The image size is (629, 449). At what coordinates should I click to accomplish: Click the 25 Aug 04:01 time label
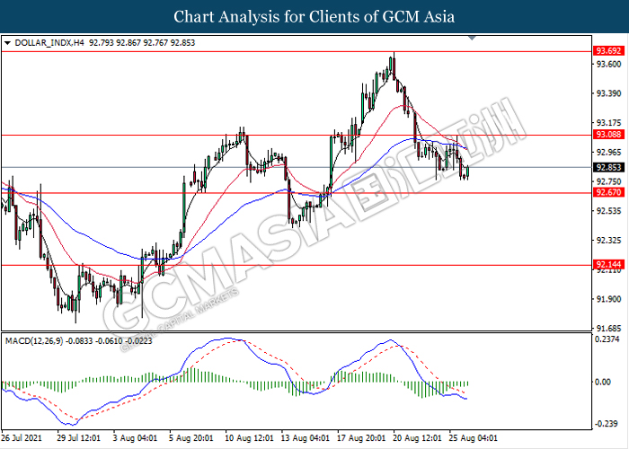(474, 437)
